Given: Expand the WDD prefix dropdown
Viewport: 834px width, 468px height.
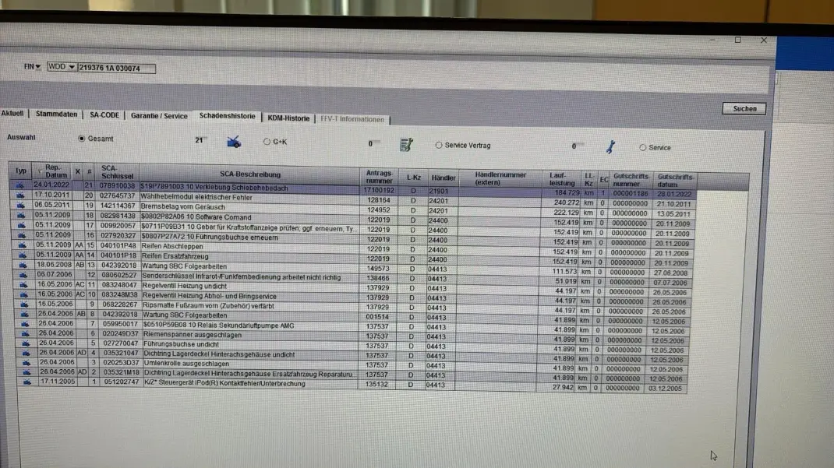Looking at the screenshot, I should [72, 68].
